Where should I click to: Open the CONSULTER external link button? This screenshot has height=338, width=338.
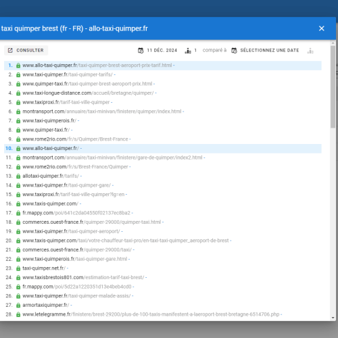(26, 50)
